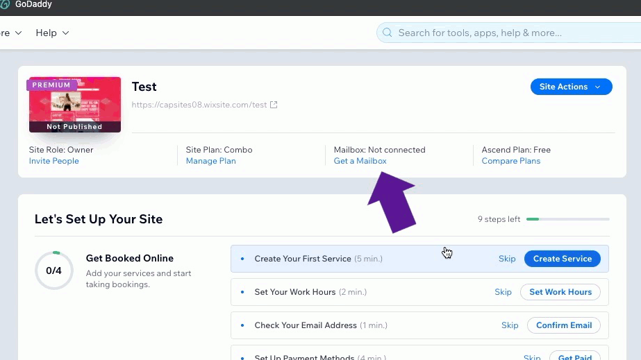This screenshot has width=641, height=360.
Task: Click the 0/4 progress circle
Action: click(x=54, y=271)
